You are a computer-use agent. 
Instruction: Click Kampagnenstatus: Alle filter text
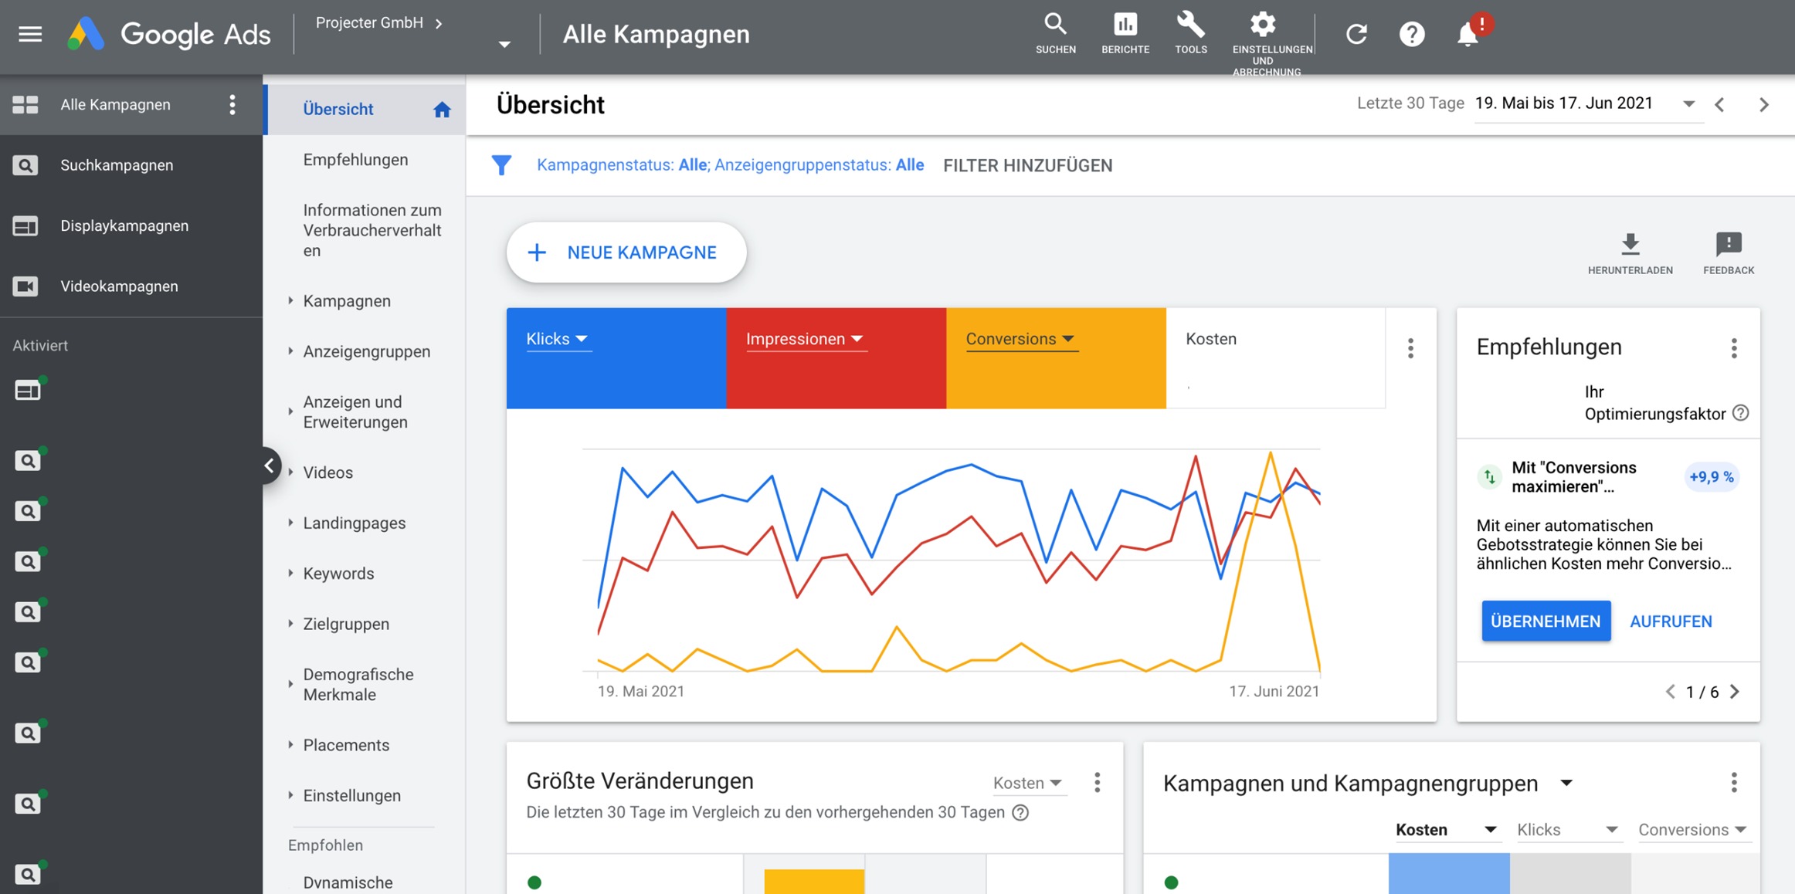(623, 165)
